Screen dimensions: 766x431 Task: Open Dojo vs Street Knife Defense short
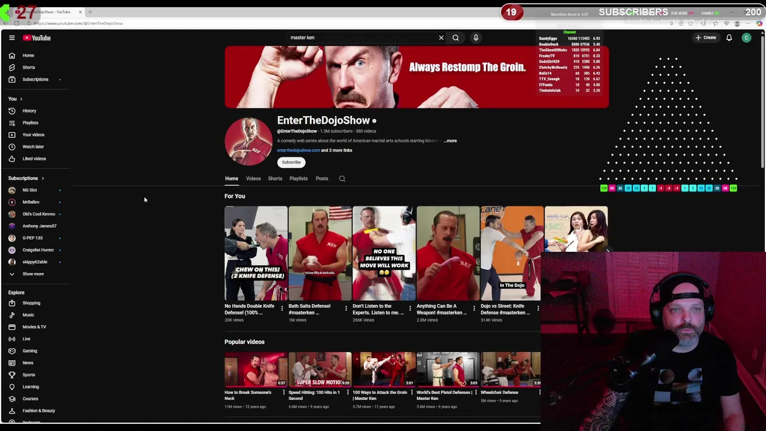(x=512, y=253)
